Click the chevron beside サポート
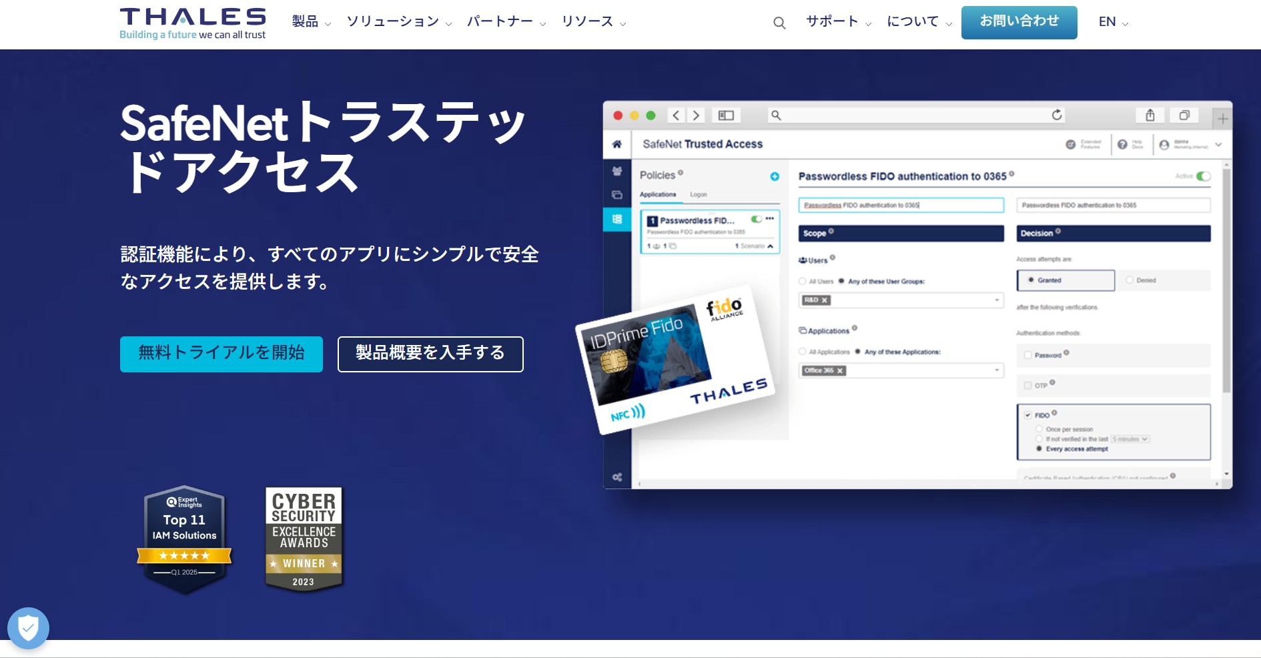Viewport: 1261px width, 658px height. (x=868, y=24)
